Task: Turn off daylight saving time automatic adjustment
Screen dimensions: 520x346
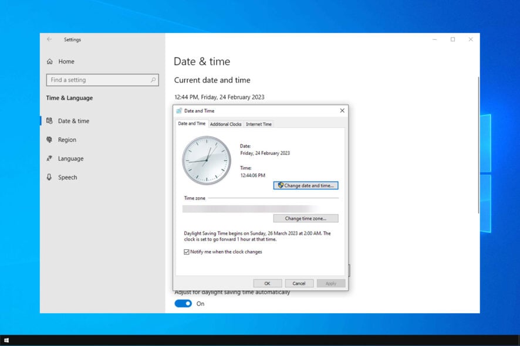Action: pos(183,304)
